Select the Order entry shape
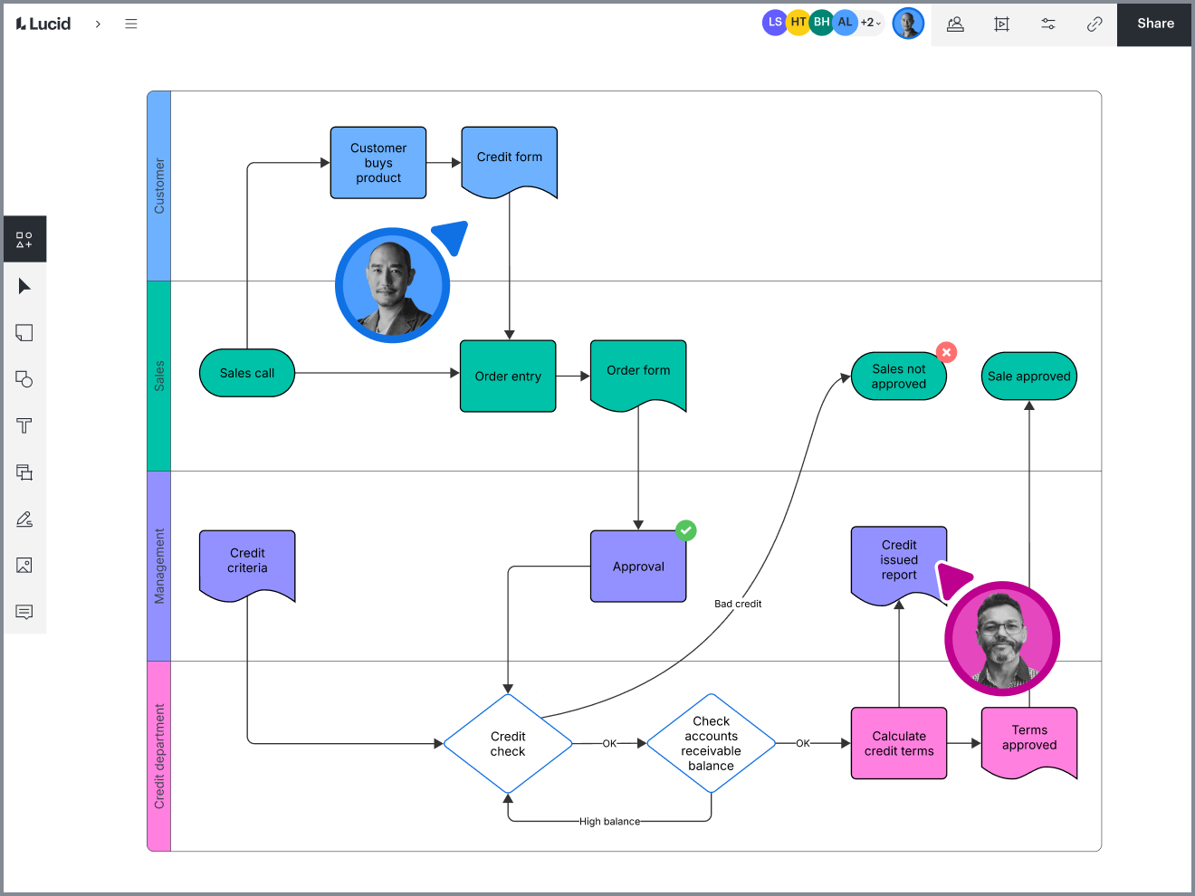This screenshot has width=1195, height=896. [x=508, y=377]
